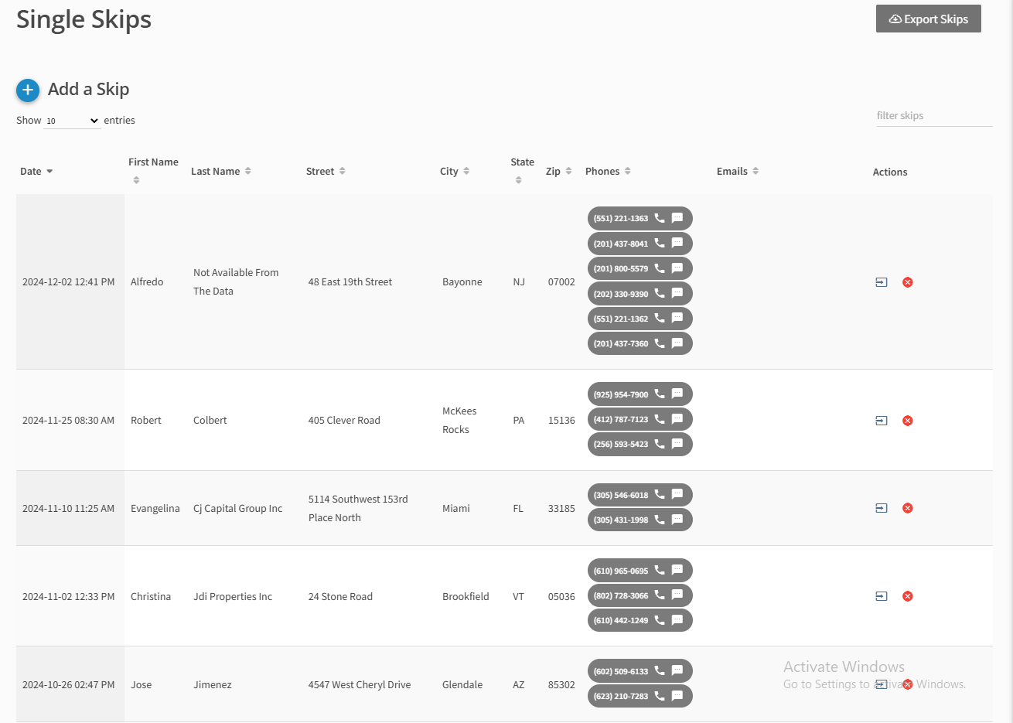Sort by the Emails column header

click(737, 172)
